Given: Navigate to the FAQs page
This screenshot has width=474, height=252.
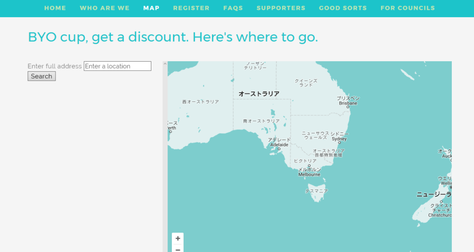Looking at the screenshot, I should tap(233, 8).
